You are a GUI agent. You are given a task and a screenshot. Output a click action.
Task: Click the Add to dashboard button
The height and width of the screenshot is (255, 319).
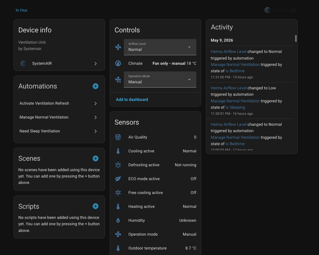132,99
